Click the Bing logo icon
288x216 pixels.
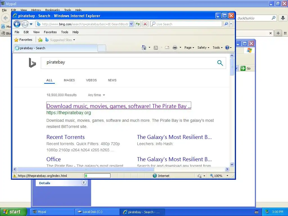(32, 63)
